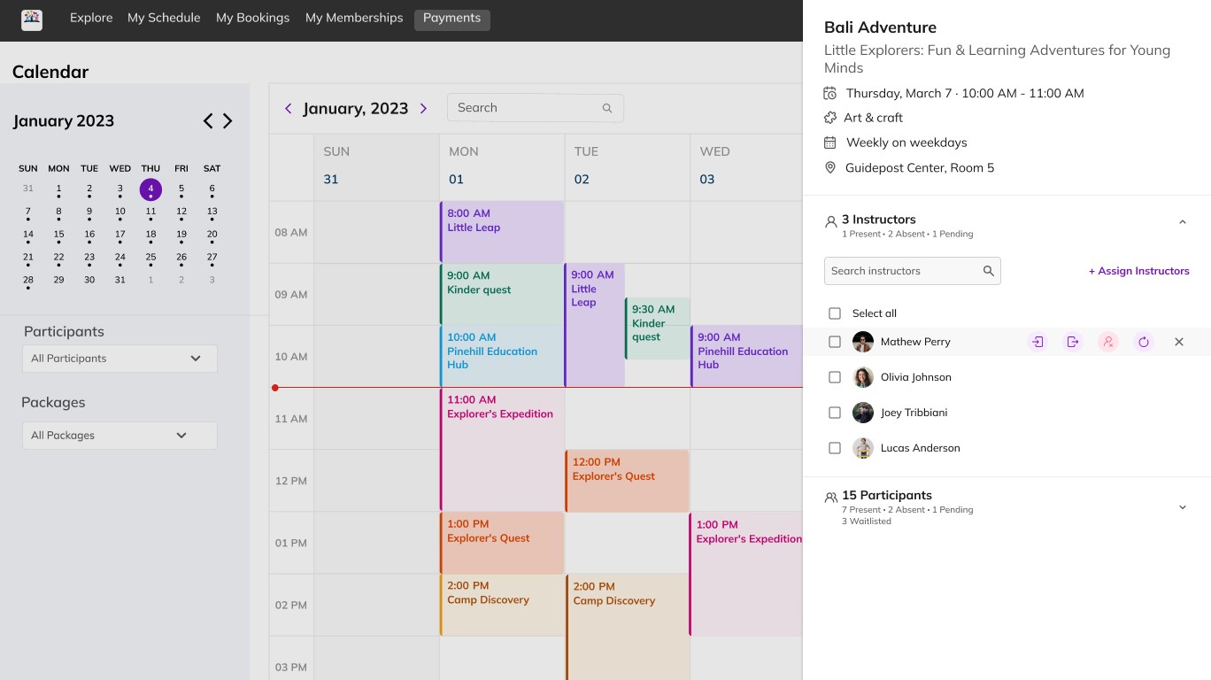The width and height of the screenshot is (1211, 680).
Task: Check the Mathew Perry checkbox
Action: click(x=835, y=342)
